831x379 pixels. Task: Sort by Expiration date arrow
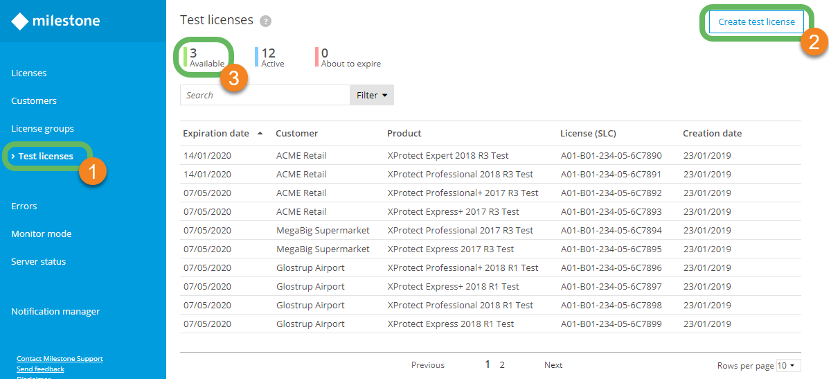coord(260,133)
